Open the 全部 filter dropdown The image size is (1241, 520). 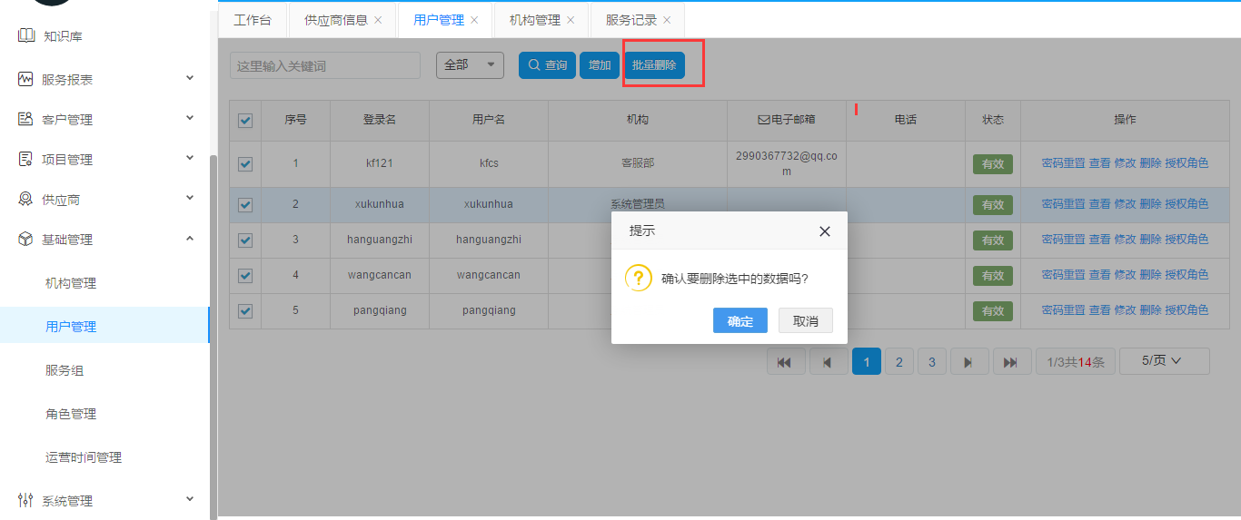click(470, 65)
